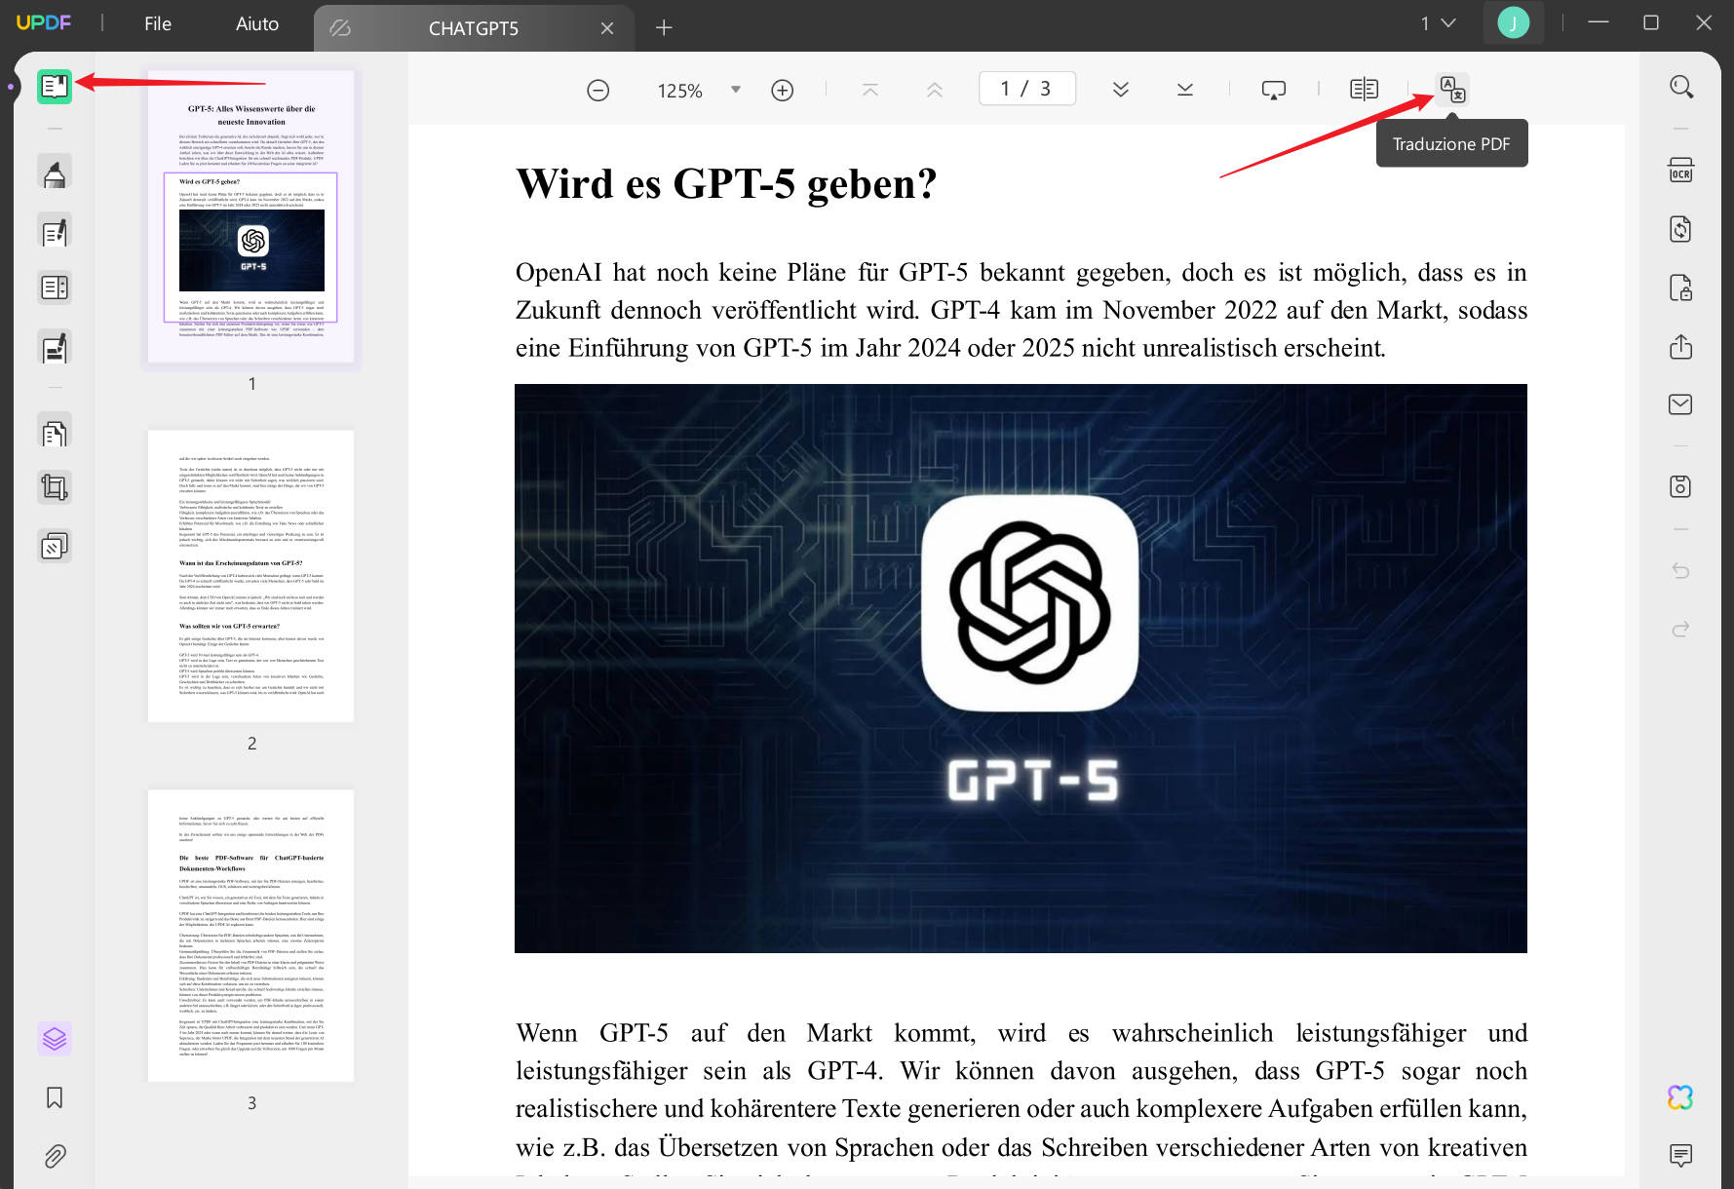This screenshot has height=1189, width=1734.
Task: Select the Crop Pages tool
Action: click(x=55, y=487)
